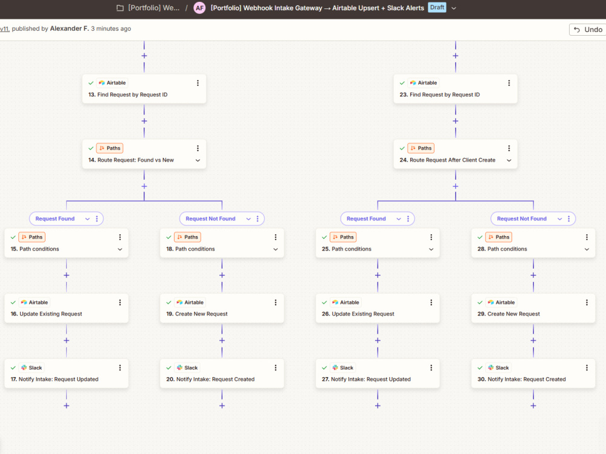Select step 17 Notify Intake: Request Updated
606x454 pixels.
tap(67, 373)
